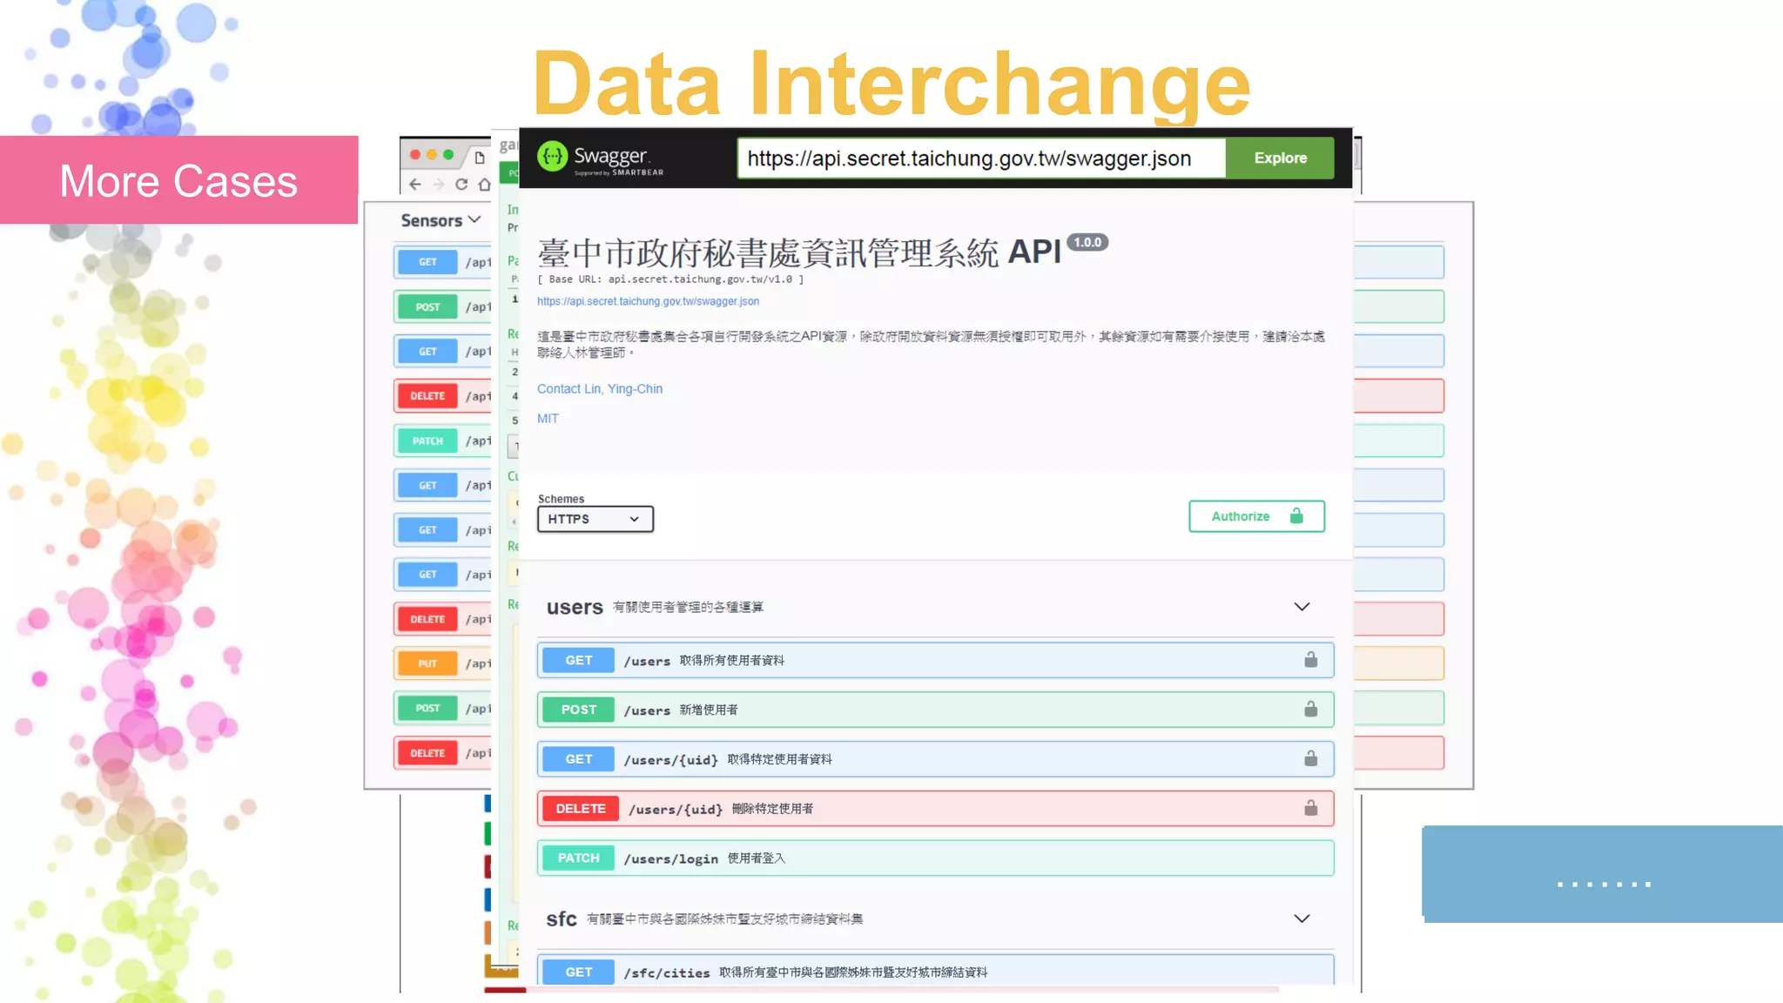Screen dimensions: 1783x1003
Task: Click the Explore button
Action: tap(1280, 158)
